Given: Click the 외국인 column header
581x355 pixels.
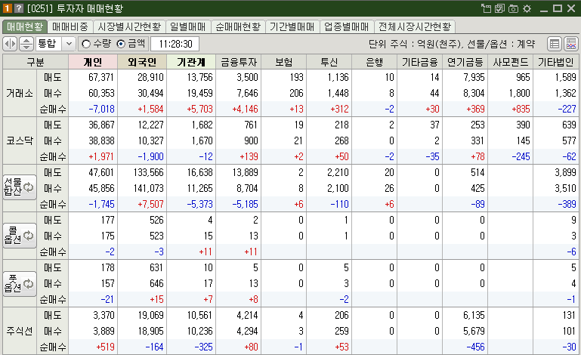Looking at the screenshot, I should (142, 62).
